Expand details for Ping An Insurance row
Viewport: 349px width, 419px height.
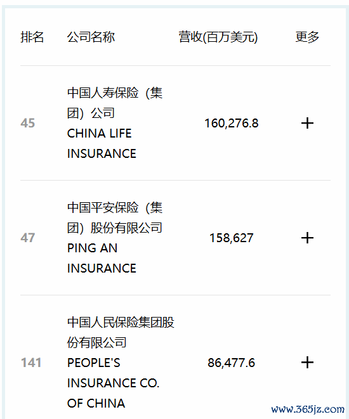(x=307, y=238)
